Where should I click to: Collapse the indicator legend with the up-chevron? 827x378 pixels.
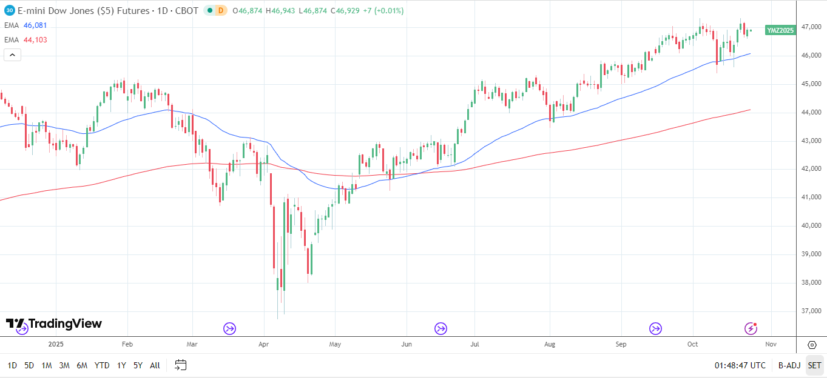click(12, 55)
